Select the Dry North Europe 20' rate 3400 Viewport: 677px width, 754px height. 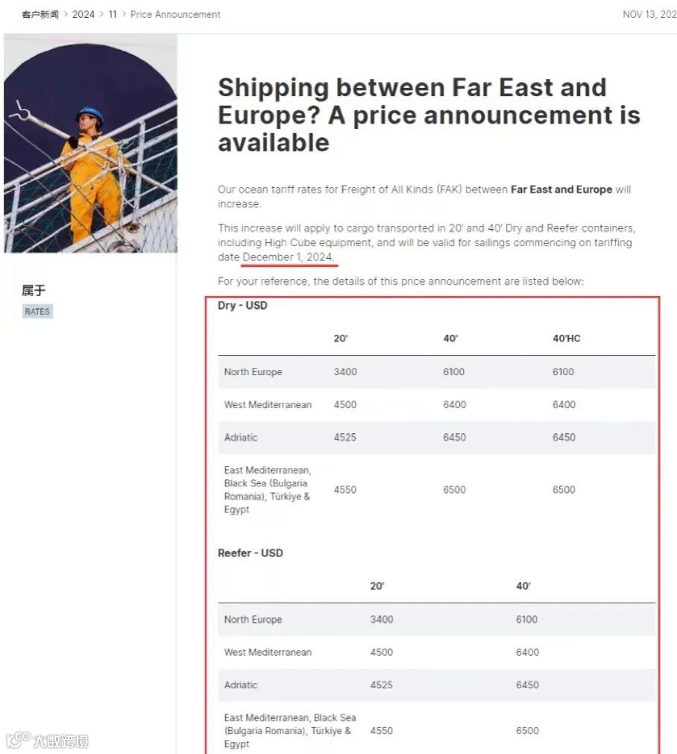(x=345, y=372)
